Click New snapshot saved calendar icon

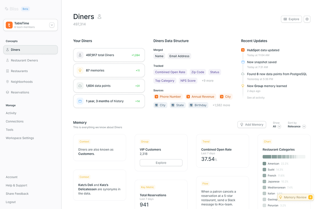[243, 62]
